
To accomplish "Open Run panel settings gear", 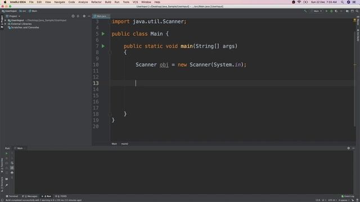I will (349, 148).
